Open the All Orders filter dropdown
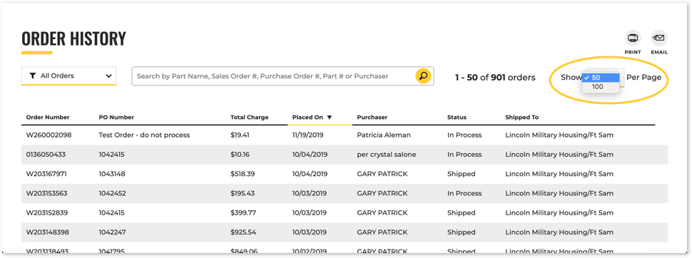The width and height of the screenshot is (692, 258). pos(69,76)
